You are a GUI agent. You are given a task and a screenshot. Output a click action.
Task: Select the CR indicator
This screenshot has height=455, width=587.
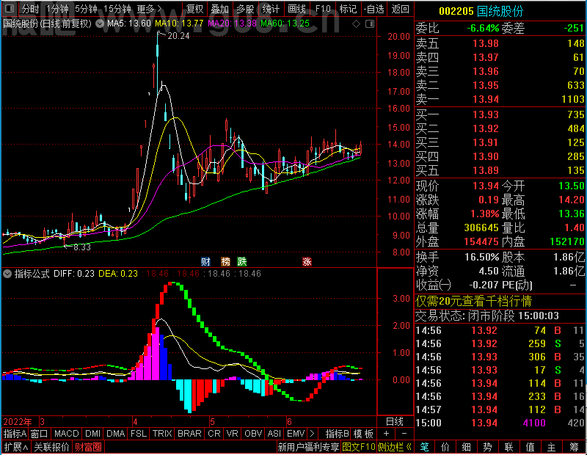[214, 434]
